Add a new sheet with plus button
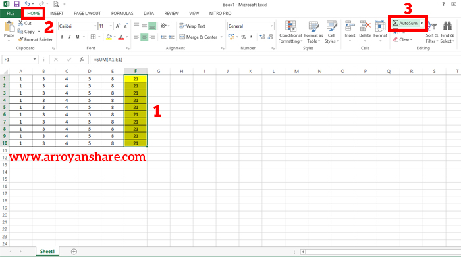Image resolution: width=461 pixels, height=257 pixels. tap(74, 252)
